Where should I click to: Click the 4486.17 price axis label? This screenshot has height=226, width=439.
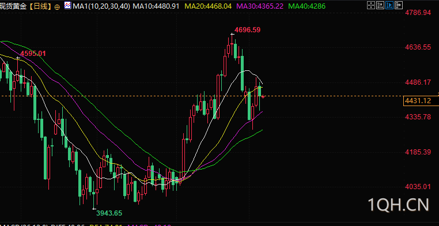pyautogui.click(x=418, y=82)
